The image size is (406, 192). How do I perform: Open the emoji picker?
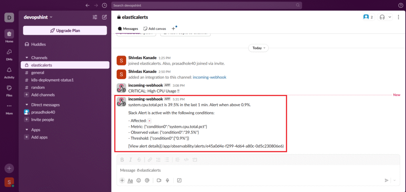click(138, 180)
